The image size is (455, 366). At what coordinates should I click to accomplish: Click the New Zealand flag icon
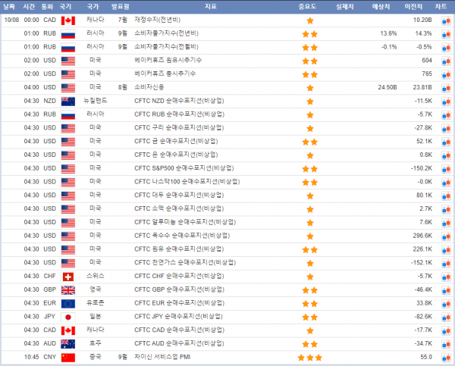67,101
